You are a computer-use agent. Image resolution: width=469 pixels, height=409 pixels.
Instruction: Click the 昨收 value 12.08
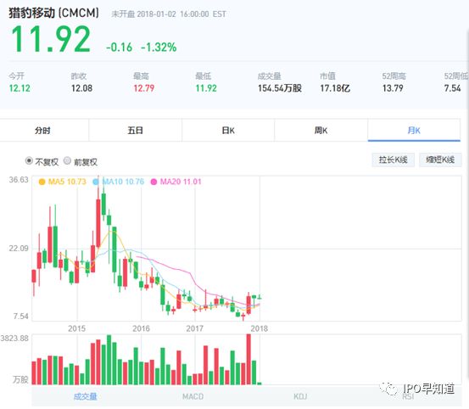pyautogui.click(x=81, y=88)
